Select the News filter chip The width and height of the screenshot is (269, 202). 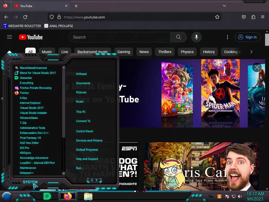pos(144,52)
